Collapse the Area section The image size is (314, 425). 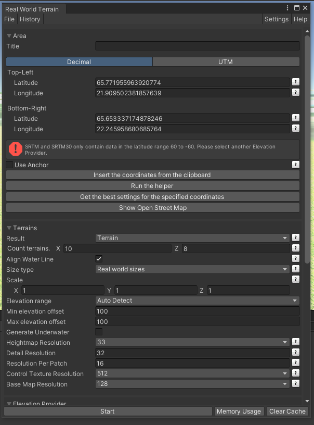(9, 36)
